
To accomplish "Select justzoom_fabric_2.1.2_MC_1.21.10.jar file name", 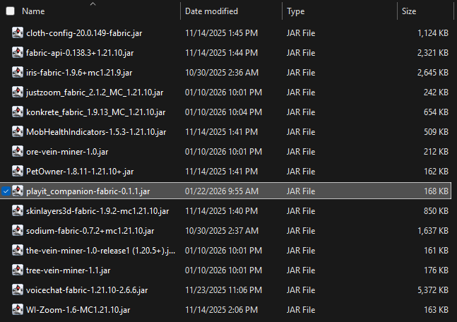I will coord(95,93).
